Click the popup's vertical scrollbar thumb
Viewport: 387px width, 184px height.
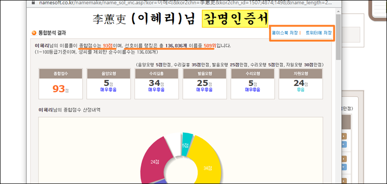[338, 37]
